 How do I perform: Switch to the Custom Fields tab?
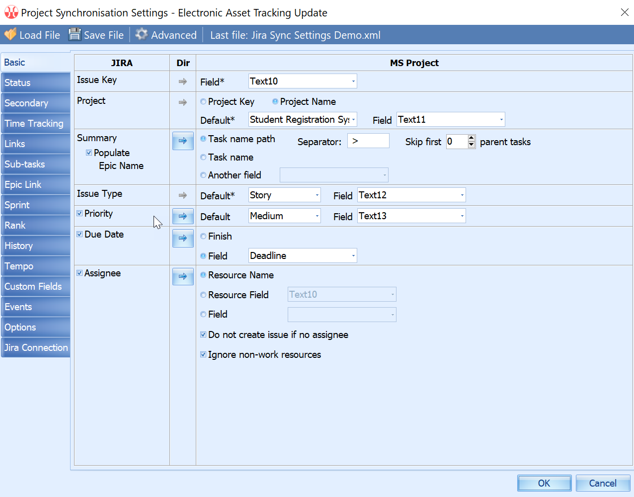[35, 286]
